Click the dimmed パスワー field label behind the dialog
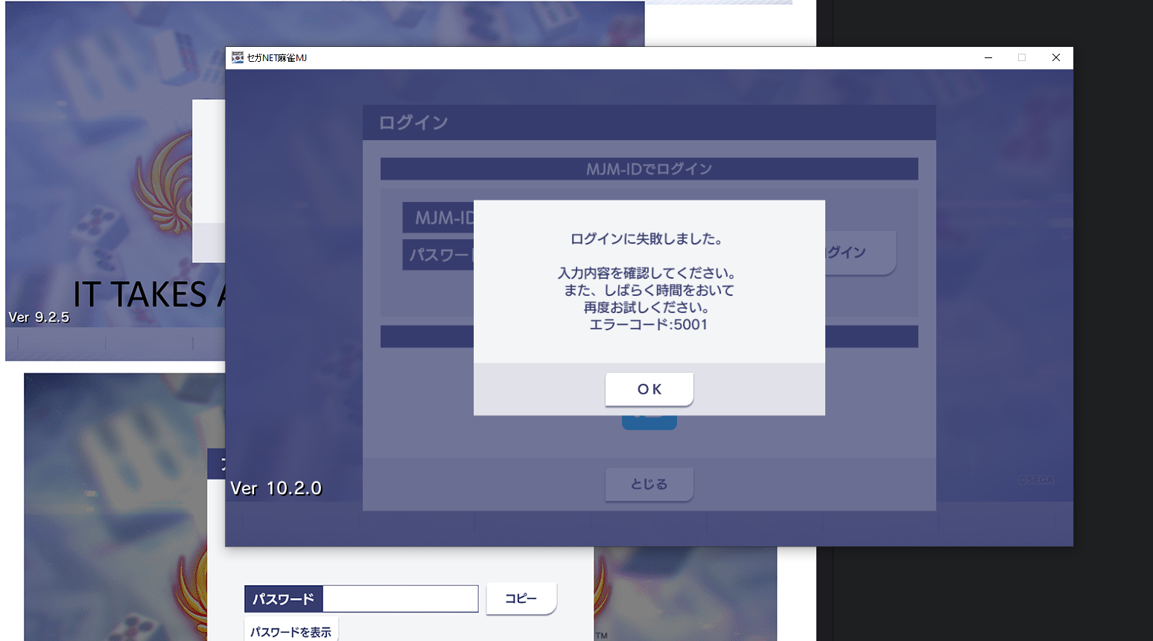The height and width of the screenshot is (641, 1153). point(439,255)
